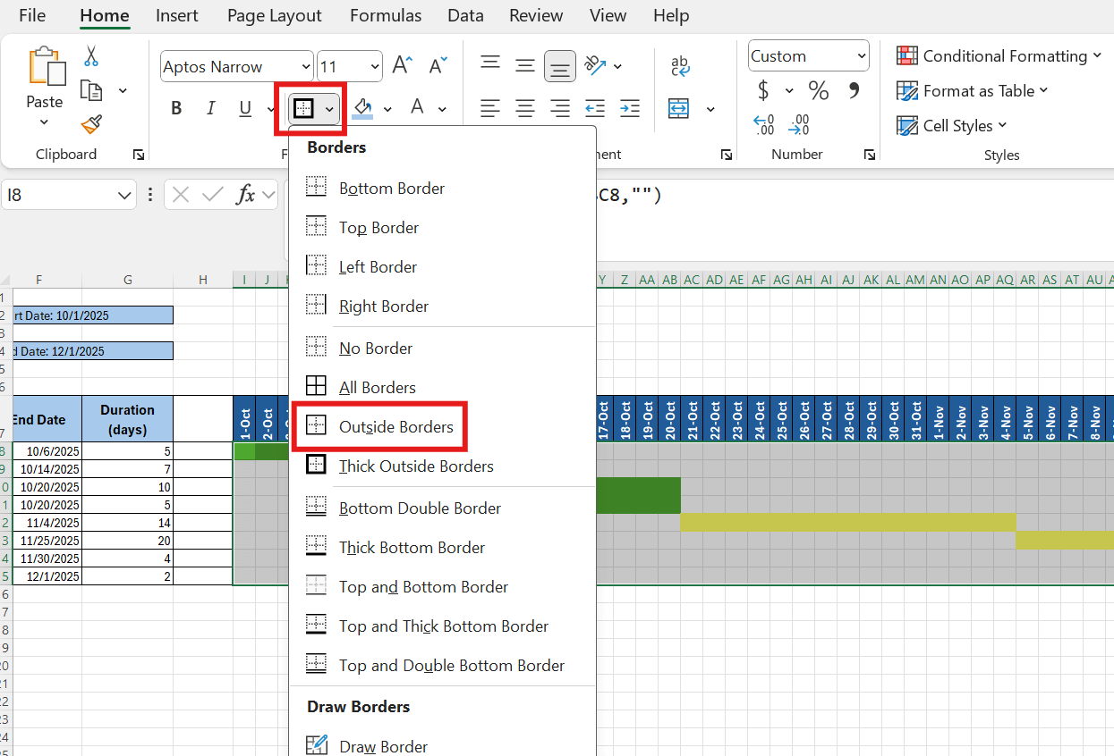Select Outside Borders from the menu
1114x756 pixels.
[x=395, y=427]
